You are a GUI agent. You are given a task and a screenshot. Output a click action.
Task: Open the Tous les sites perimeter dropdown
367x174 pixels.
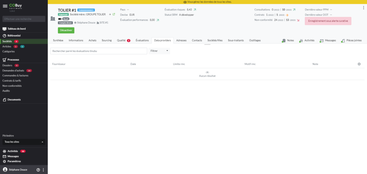coord(24,142)
